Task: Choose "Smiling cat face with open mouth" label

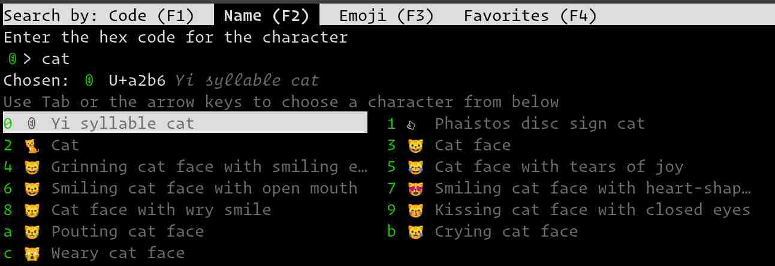Action: point(204,189)
